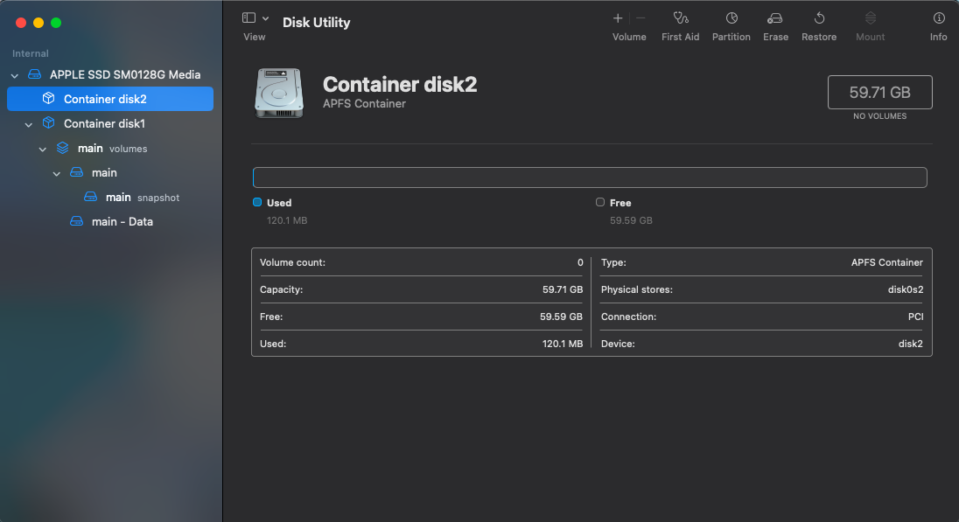Toggle the Used storage legend checkbox
The image size is (959, 522).
(258, 202)
